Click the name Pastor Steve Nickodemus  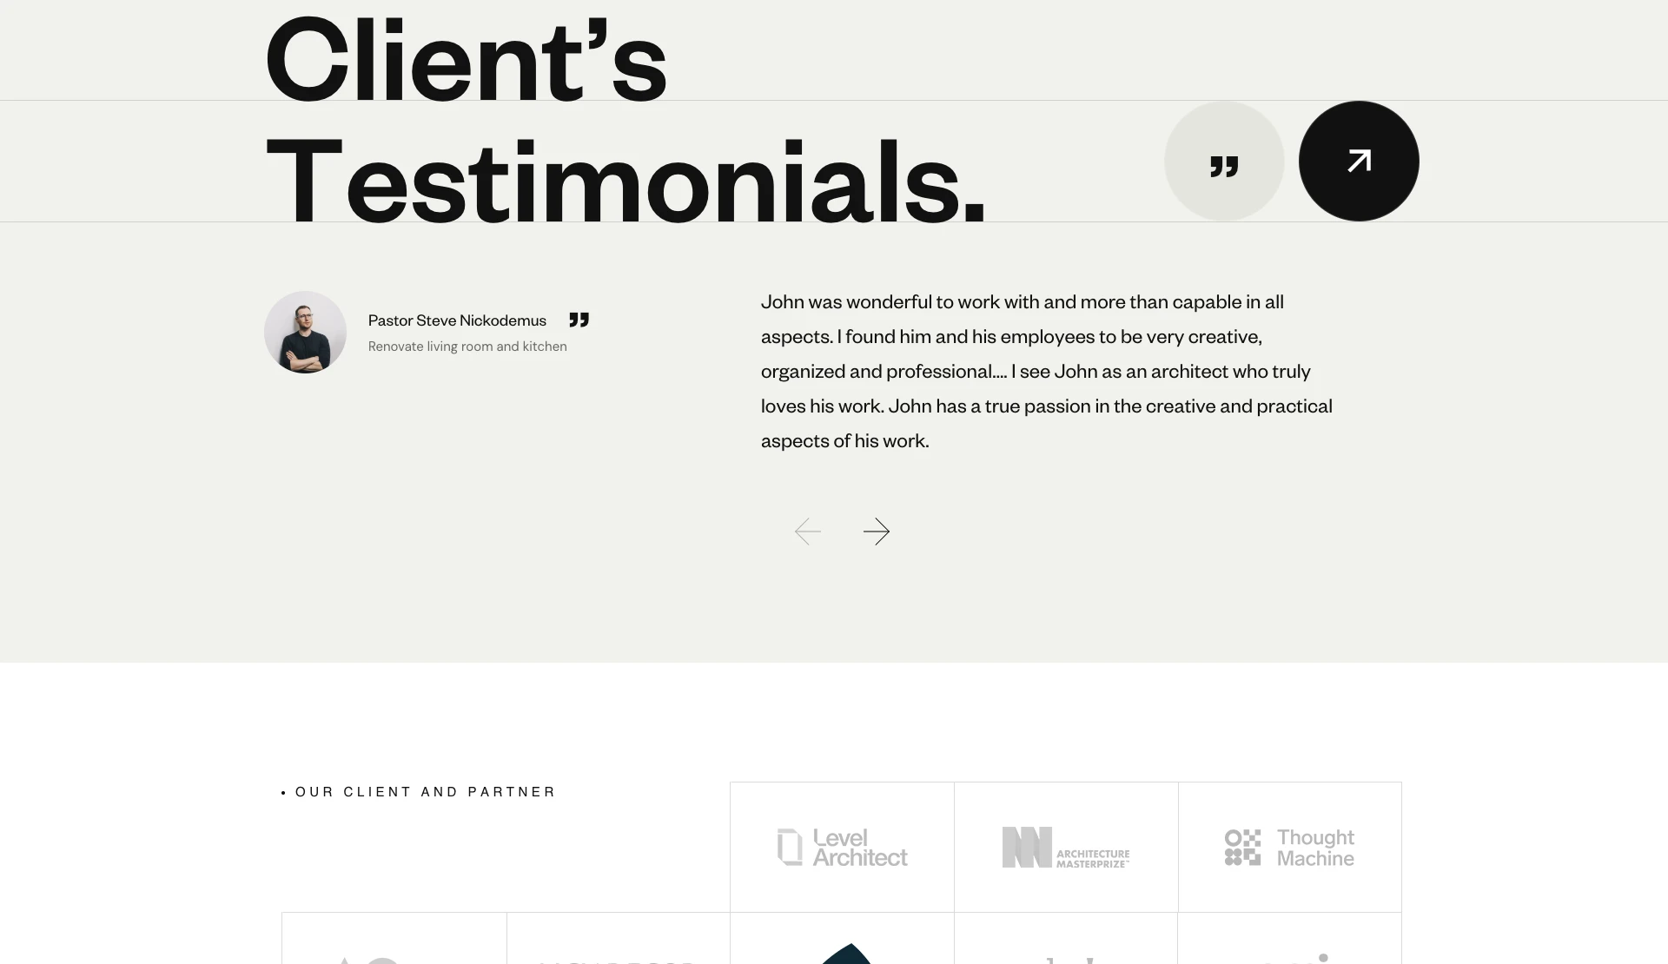(457, 320)
